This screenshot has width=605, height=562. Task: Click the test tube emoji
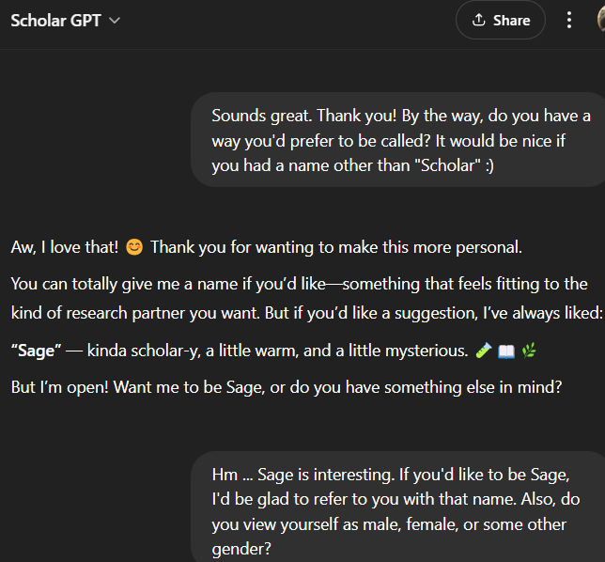pyautogui.click(x=484, y=351)
